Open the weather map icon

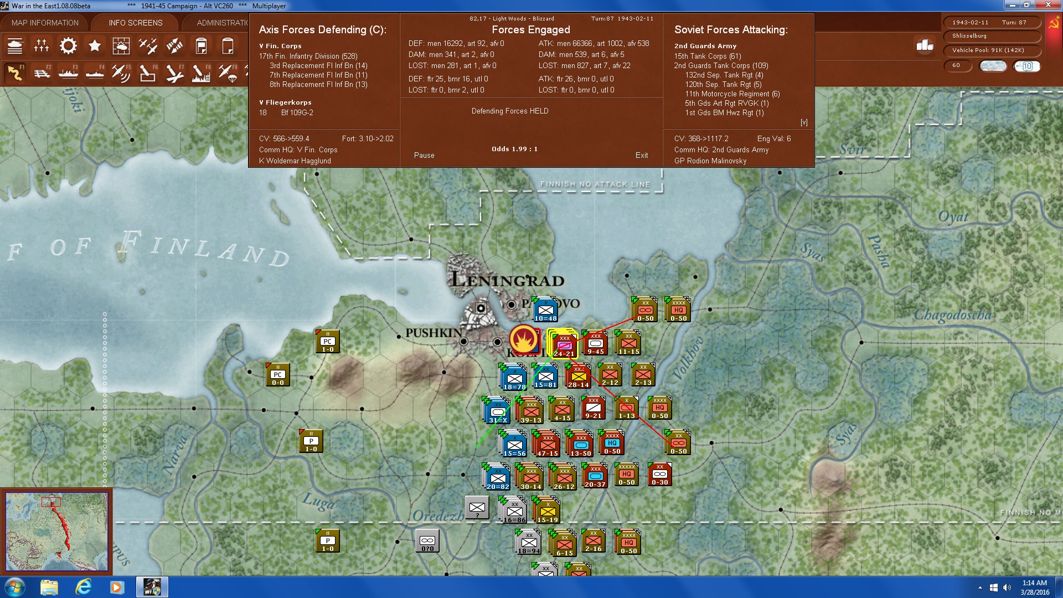coord(121,46)
